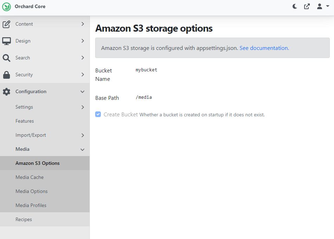334x239 pixels.
Task: Click the Base Path field label
Action: point(107,98)
